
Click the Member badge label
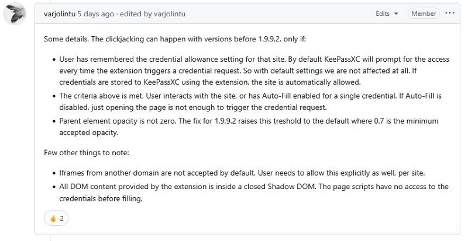point(424,13)
